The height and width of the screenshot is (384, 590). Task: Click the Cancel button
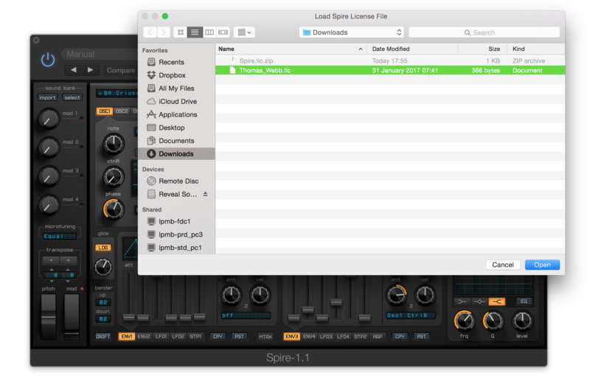coord(502,265)
